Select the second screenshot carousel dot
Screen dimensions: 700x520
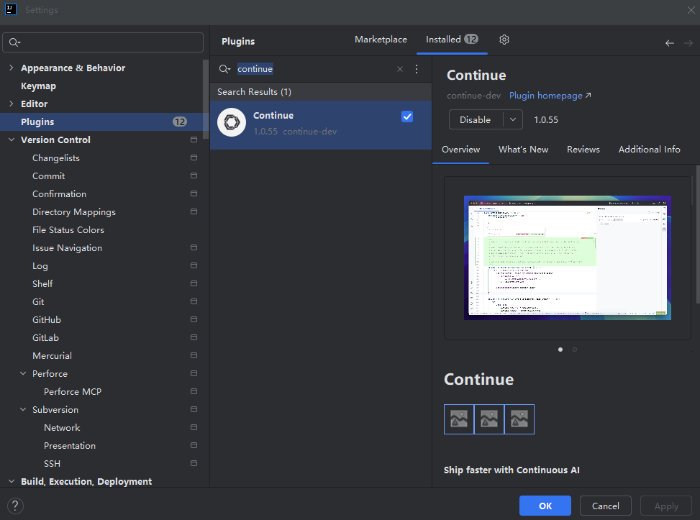click(x=574, y=350)
